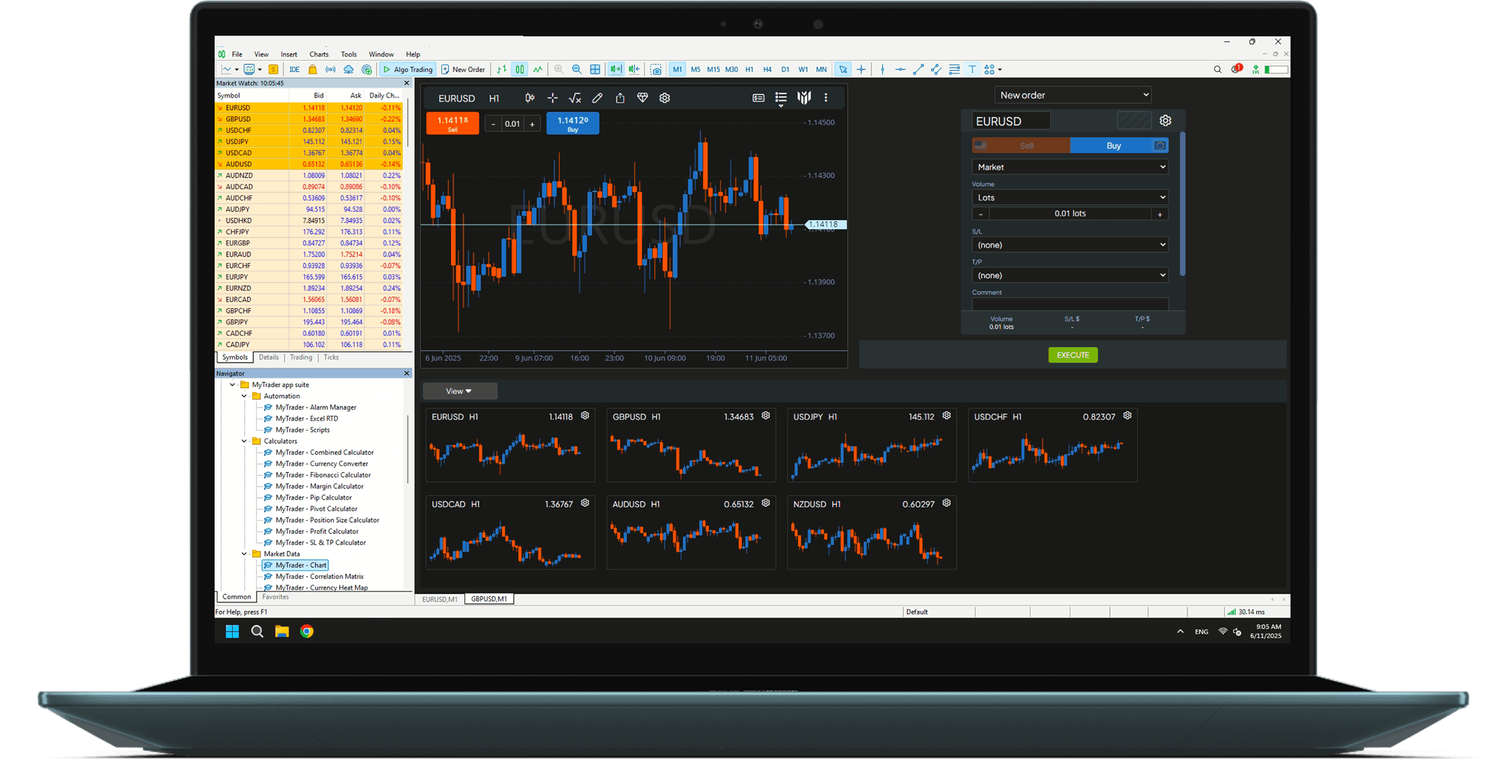Viewport: 1507px width, 759px height.
Task: Select the M15 timeframe in the toolbar
Action: 713,69
